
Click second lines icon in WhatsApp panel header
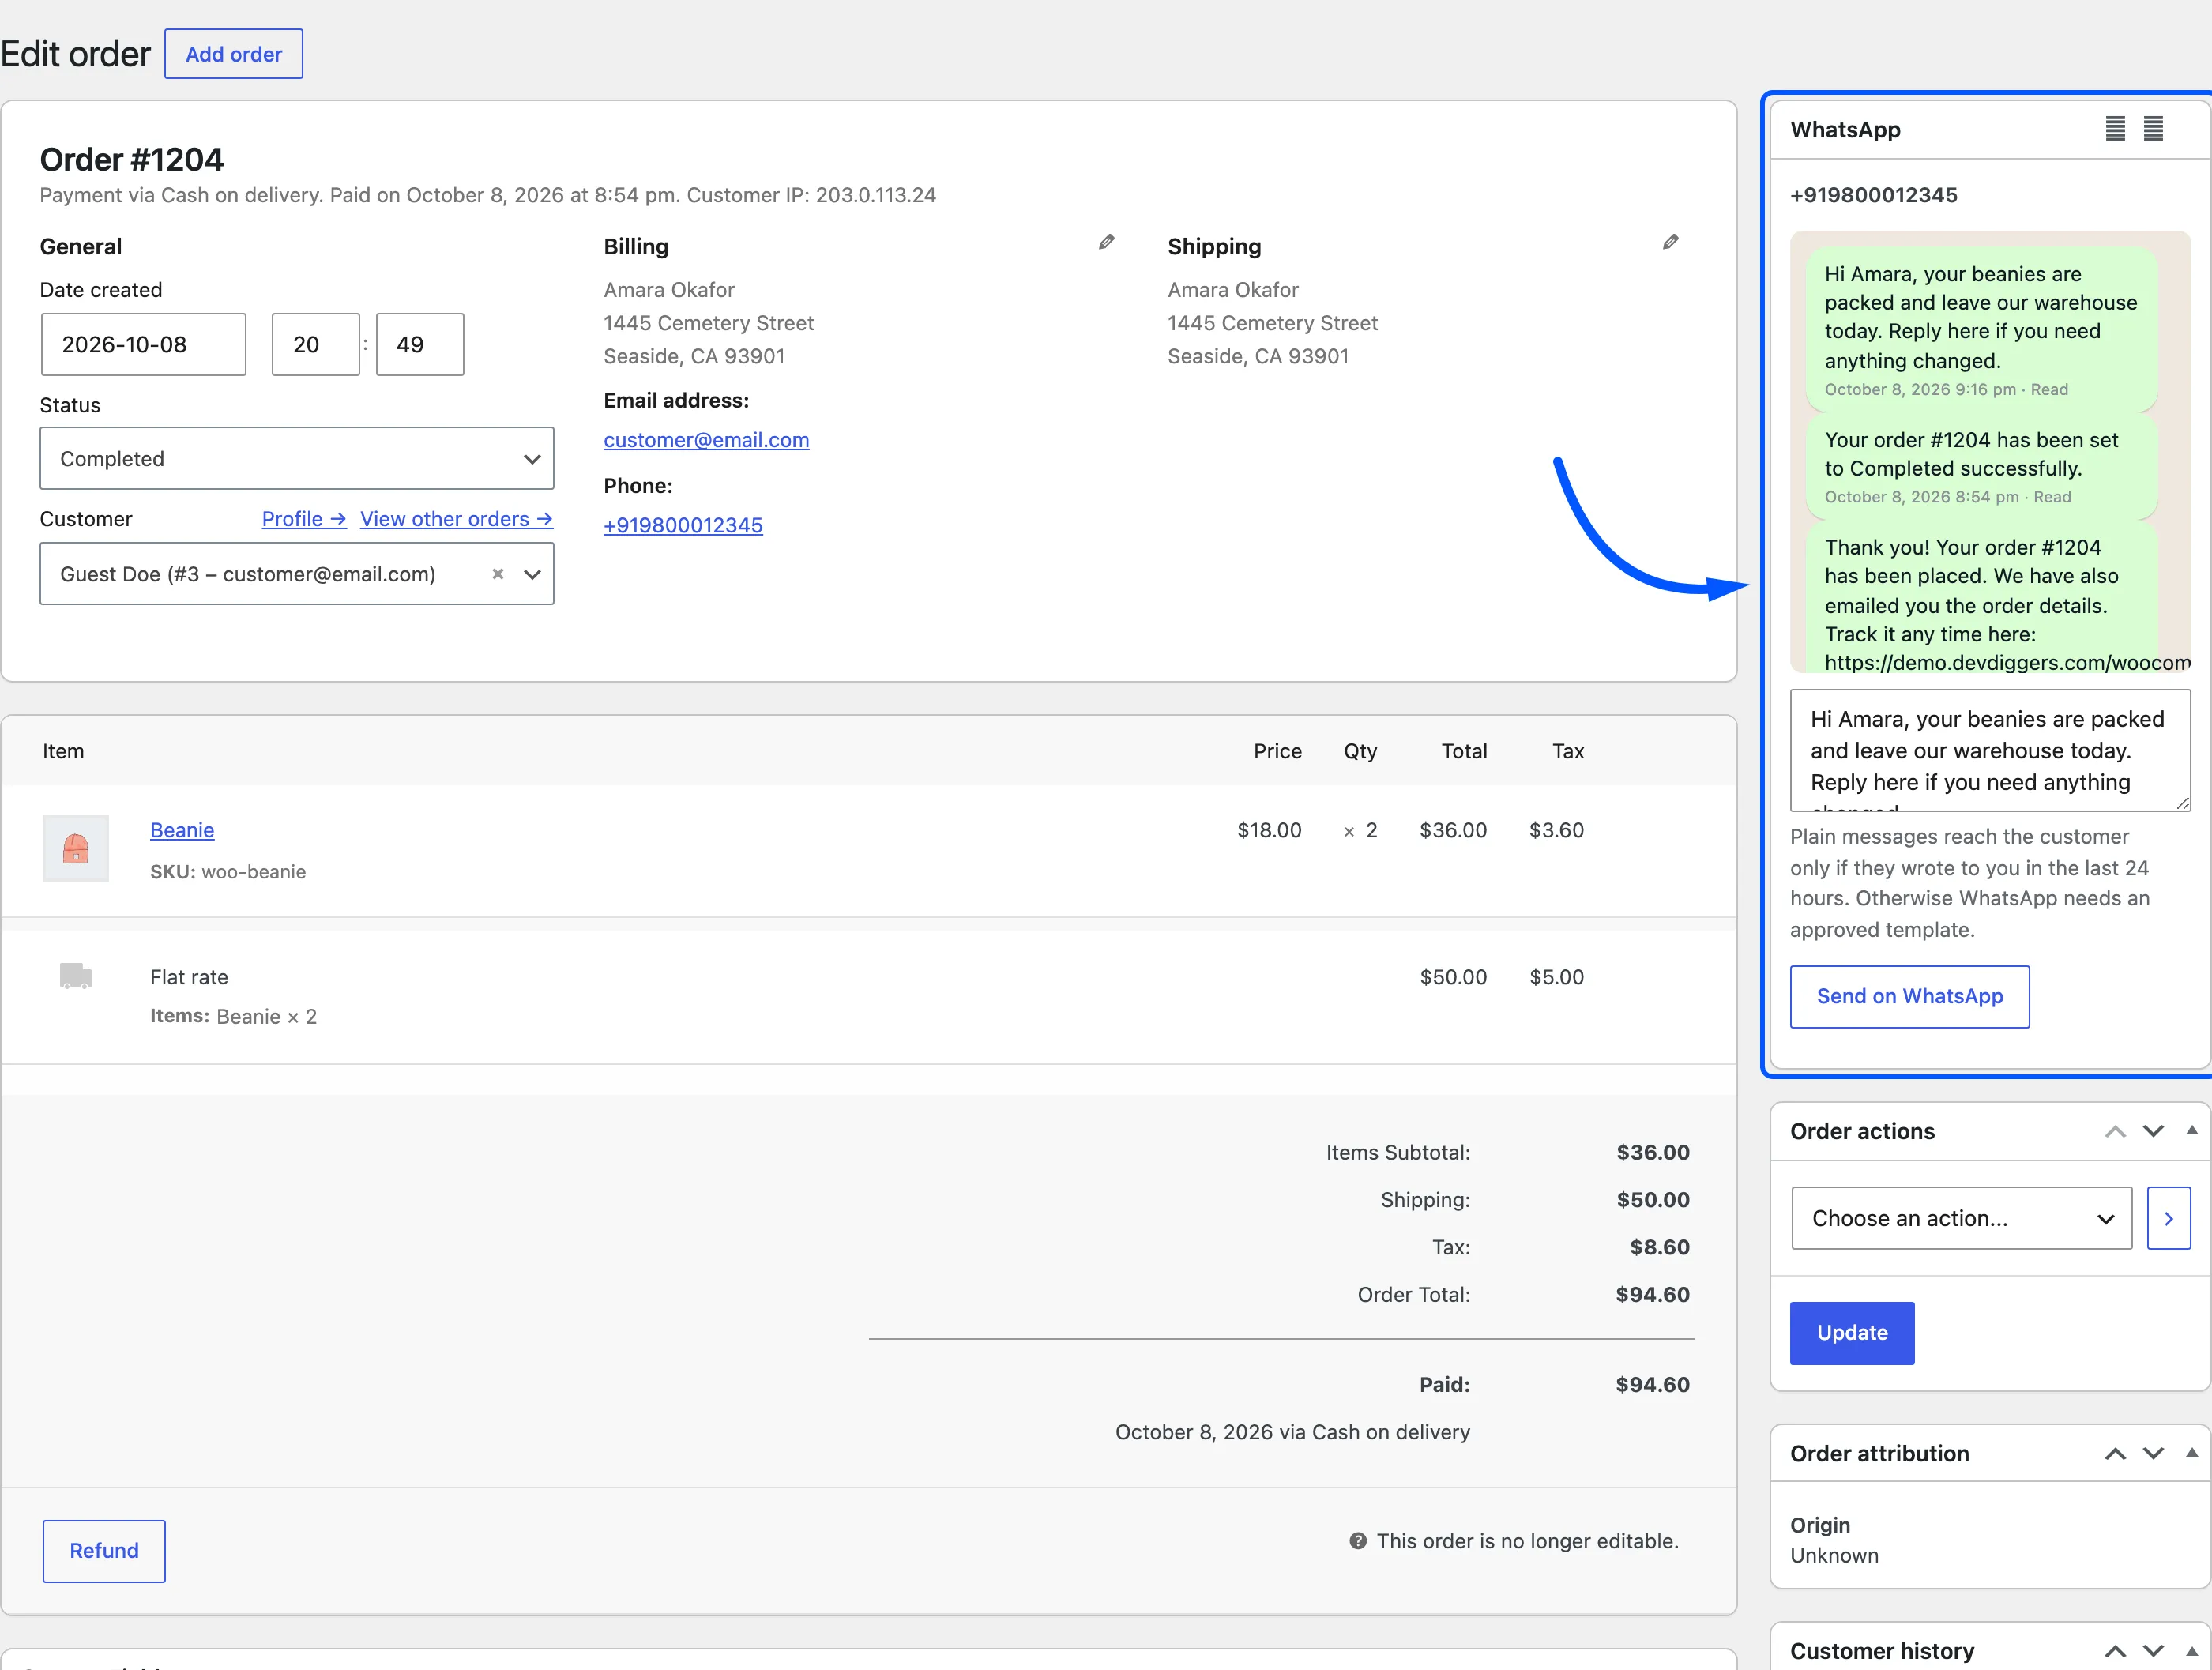click(2153, 129)
